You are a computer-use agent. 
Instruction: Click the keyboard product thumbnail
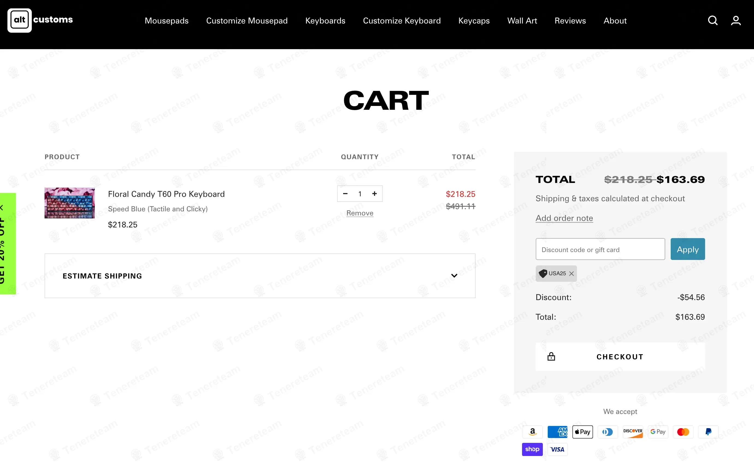coord(69,203)
